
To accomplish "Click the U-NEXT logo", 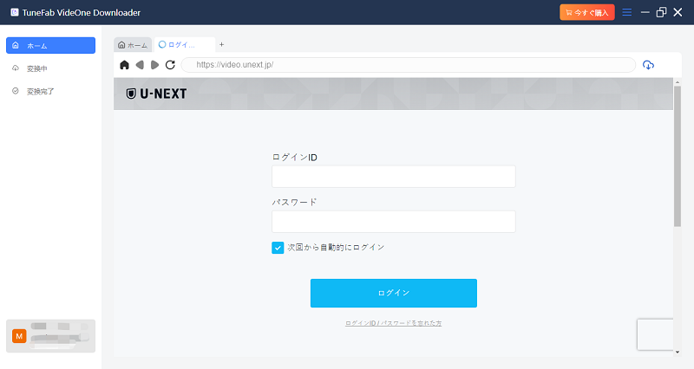I will pos(156,94).
